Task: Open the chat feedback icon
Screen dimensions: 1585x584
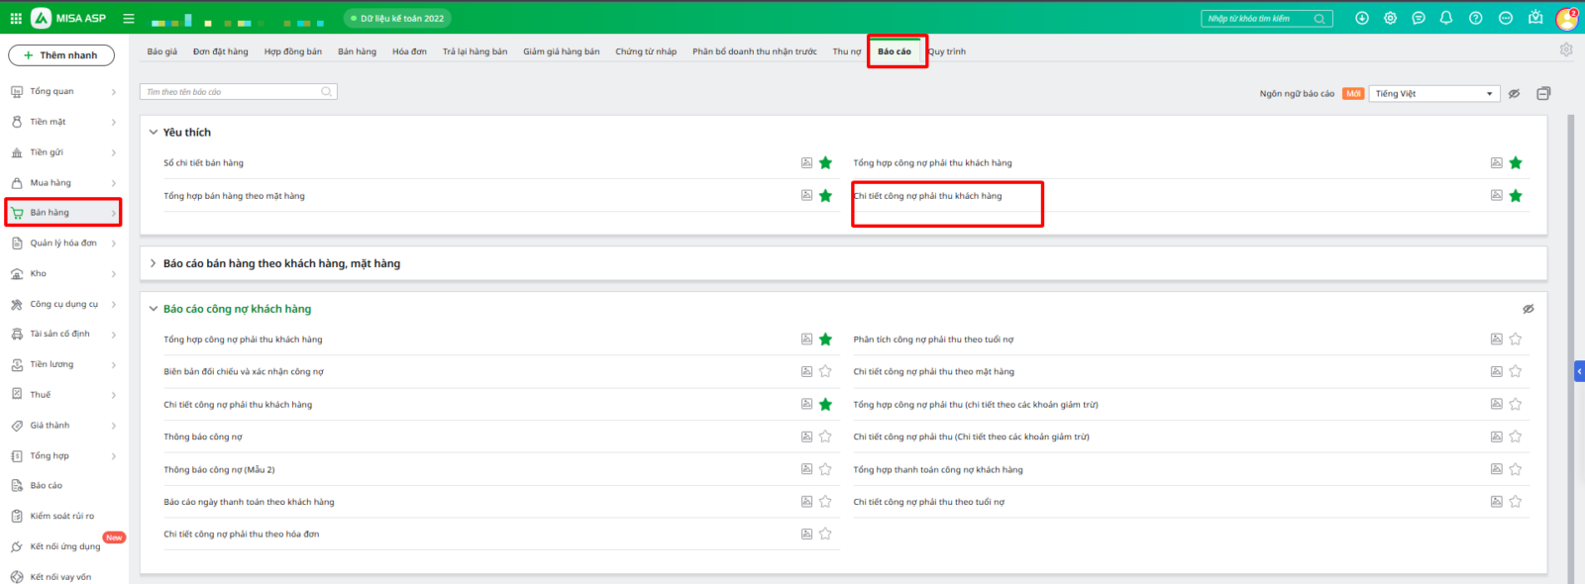Action: [x=1419, y=18]
